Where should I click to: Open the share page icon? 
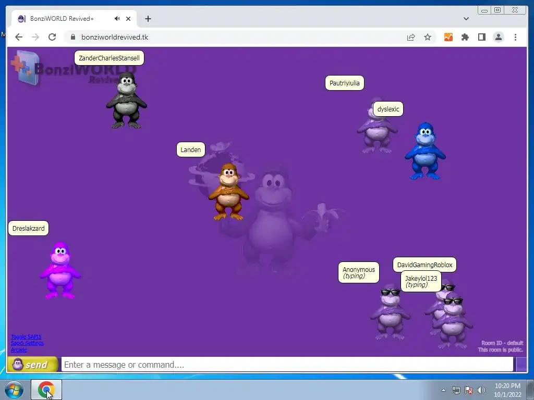(411, 37)
